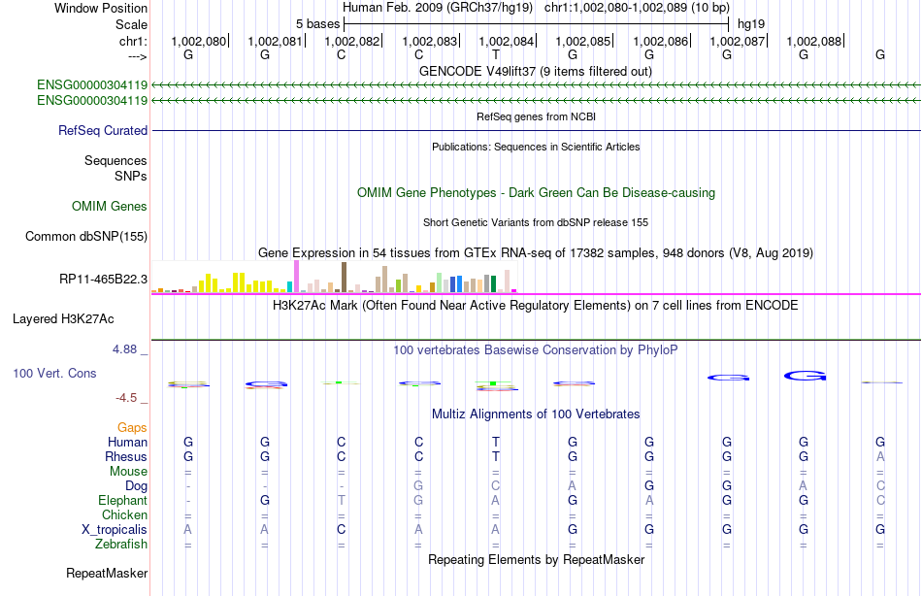Click the sequence direction arrow ---> label
The width and height of the screenshot is (922, 596).
[137, 56]
